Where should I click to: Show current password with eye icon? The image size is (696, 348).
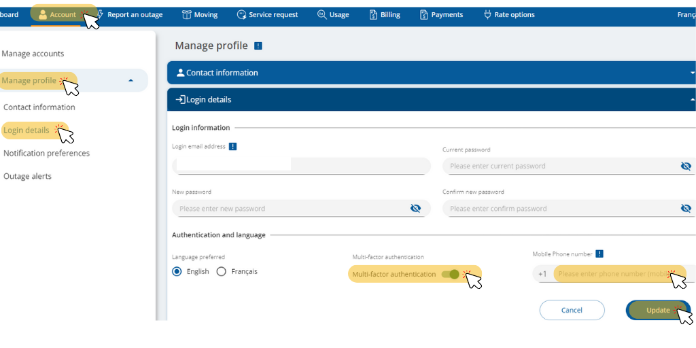686,166
